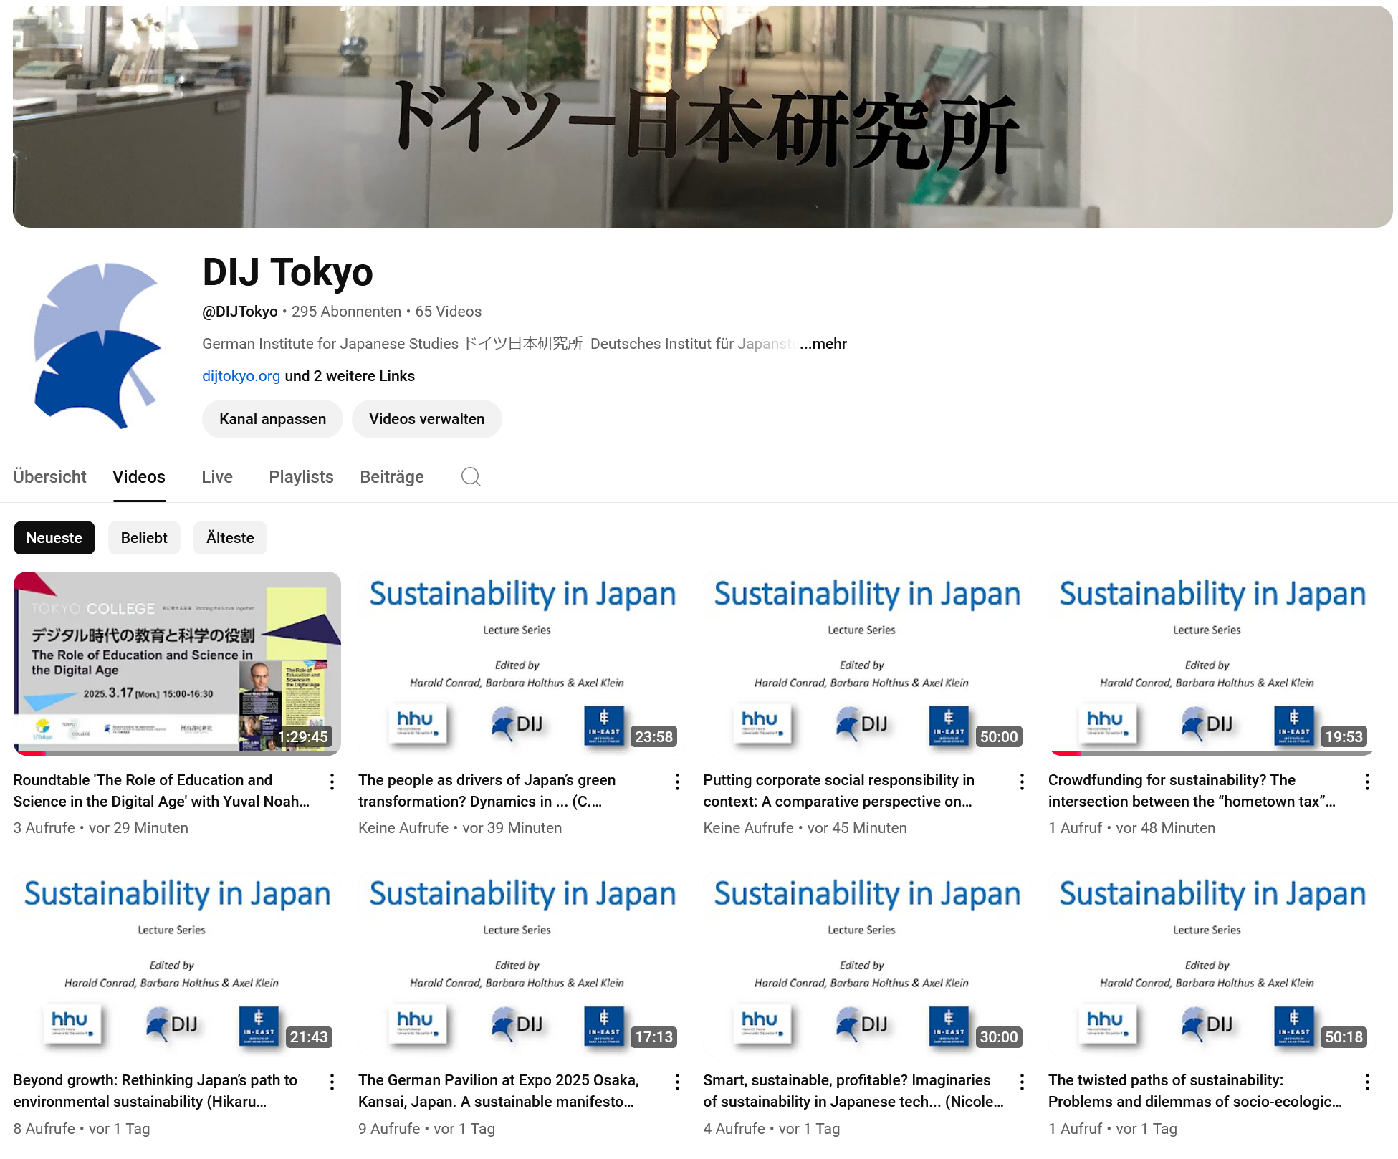Click 'Keine Aufrufe • vor 39 Minuten' text
The image size is (1398, 1159).
(460, 828)
